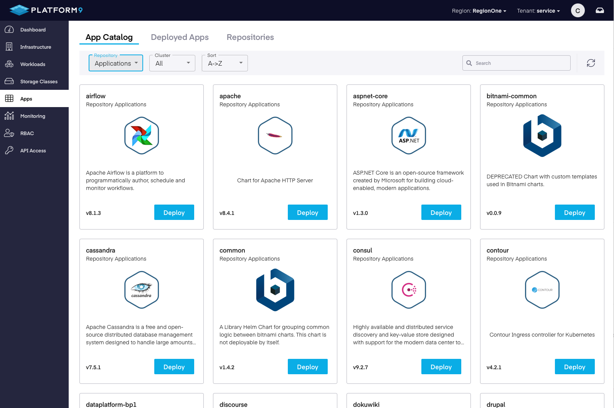Select the API Access key icon
Image resolution: width=614 pixels, height=408 pixels.
[x=9, y=150]
